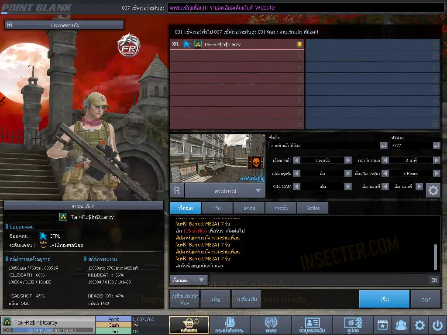The width and height of the screenshot is (447, 335).
Task: Open the calendar event icon
Action: [x=382, y=325]
